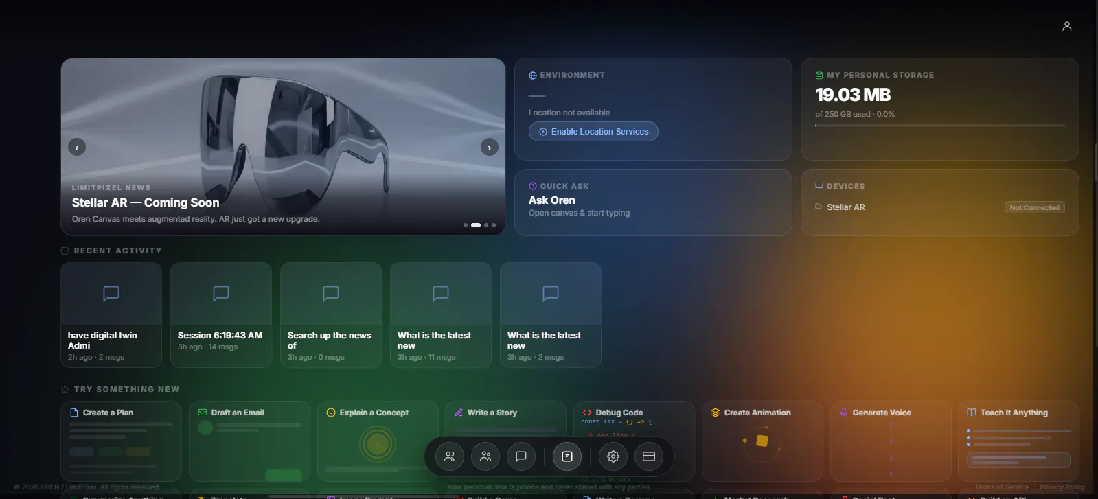The image size is (1098, 499).
Task: Open "What is the latest new" 2 msgs chat
Action: click(551, 315)
